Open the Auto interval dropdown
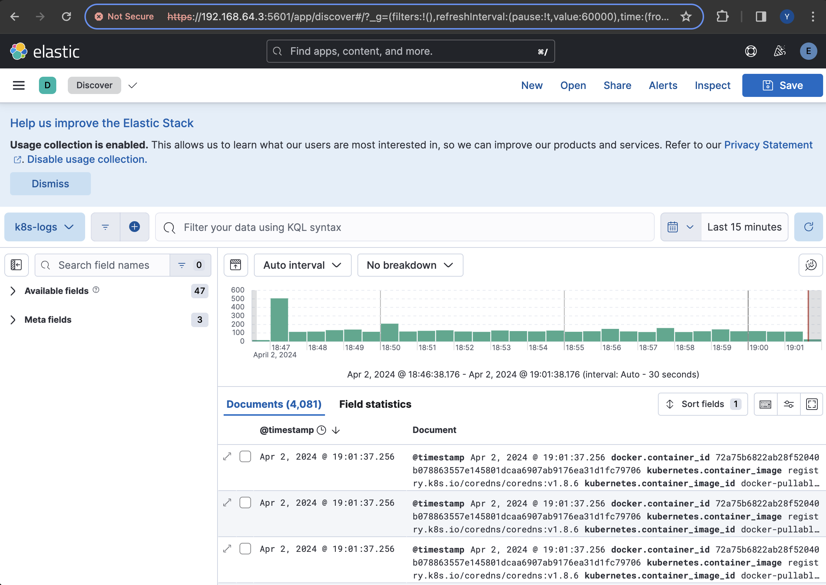Image resolution: width=826 pixels, height=585 pixels. [303, 265]
